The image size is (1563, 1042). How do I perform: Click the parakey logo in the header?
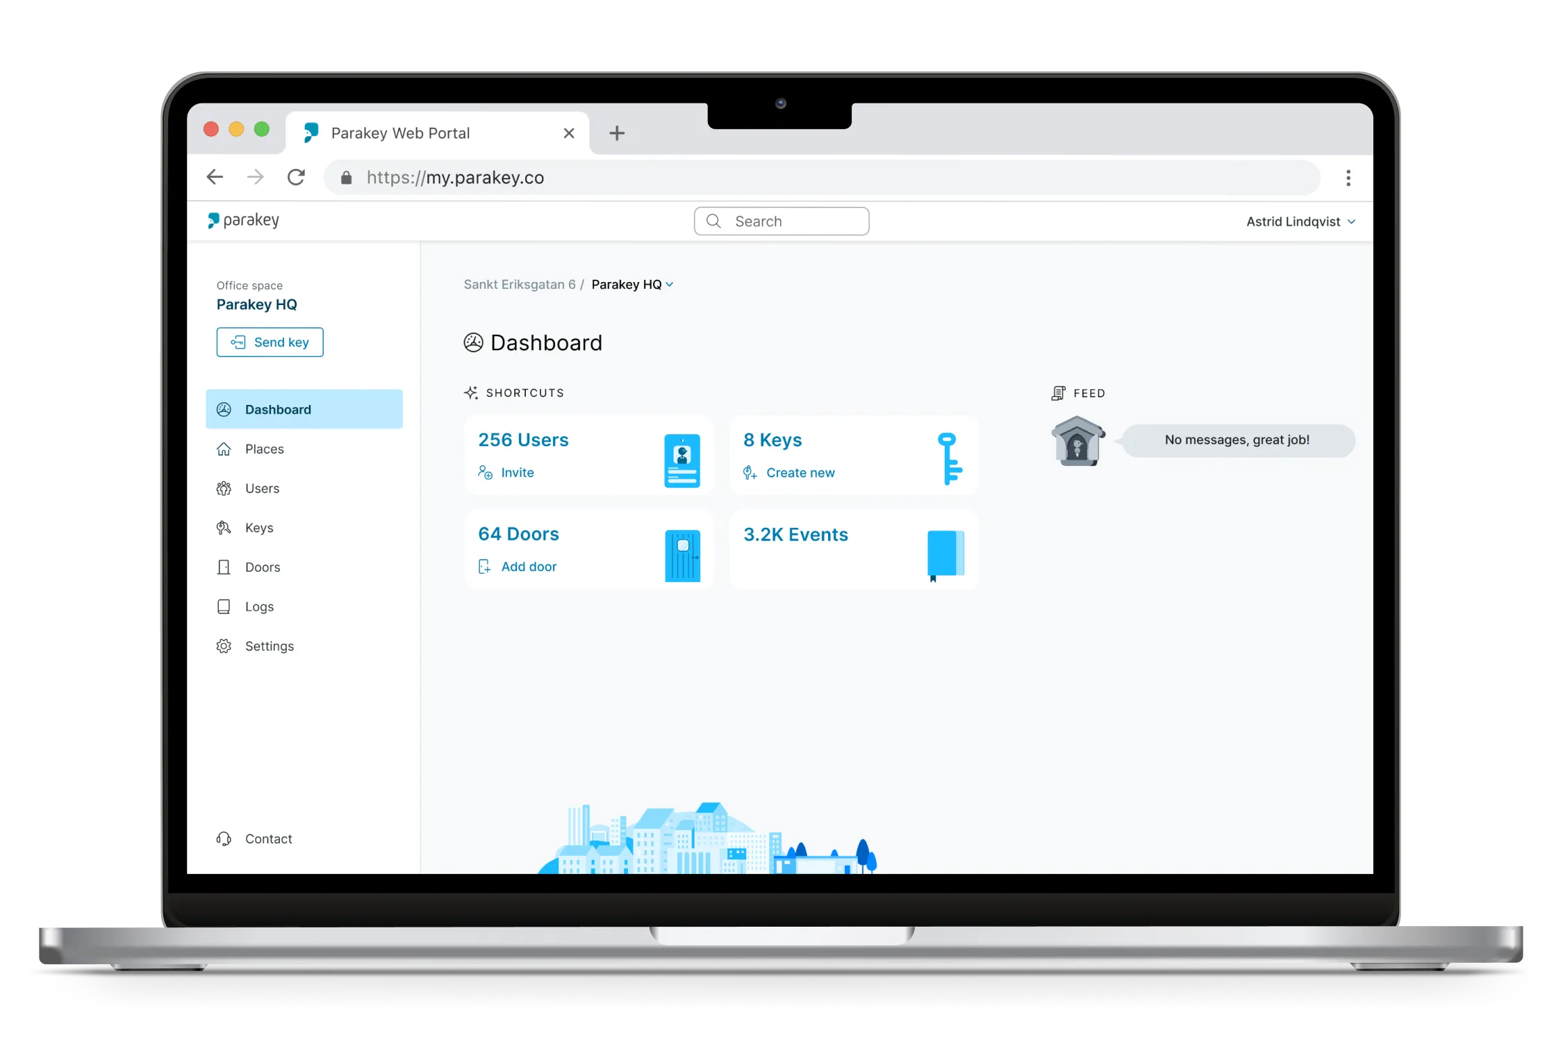click(x=244, y=221)
